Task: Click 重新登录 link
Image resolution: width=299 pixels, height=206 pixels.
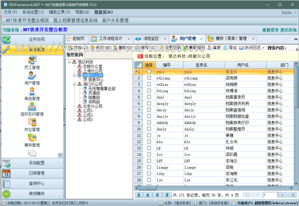Action: tap(270, 30)
